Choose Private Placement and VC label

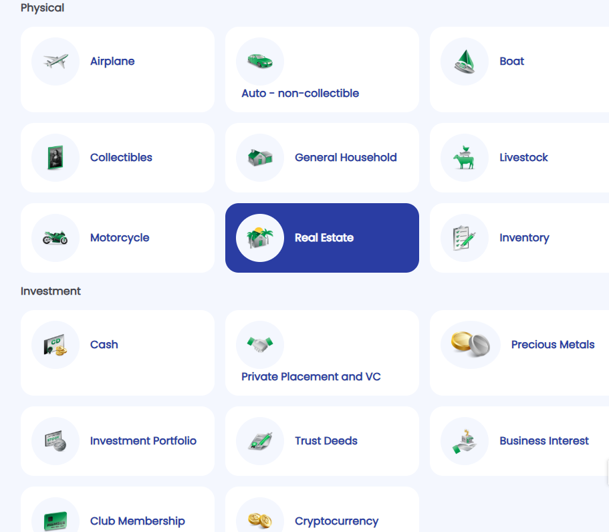[311, 377]
